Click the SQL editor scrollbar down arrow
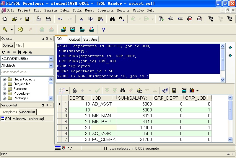Screen dimensions: 236x158 (222, 80)
